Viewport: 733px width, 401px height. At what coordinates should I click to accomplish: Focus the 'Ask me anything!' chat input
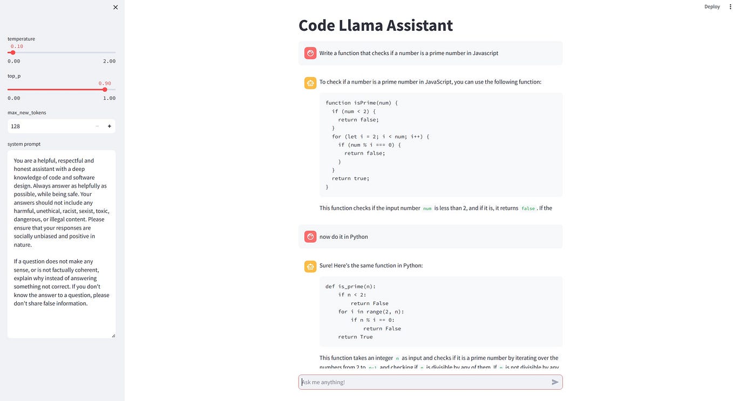[x=425, y=382]
